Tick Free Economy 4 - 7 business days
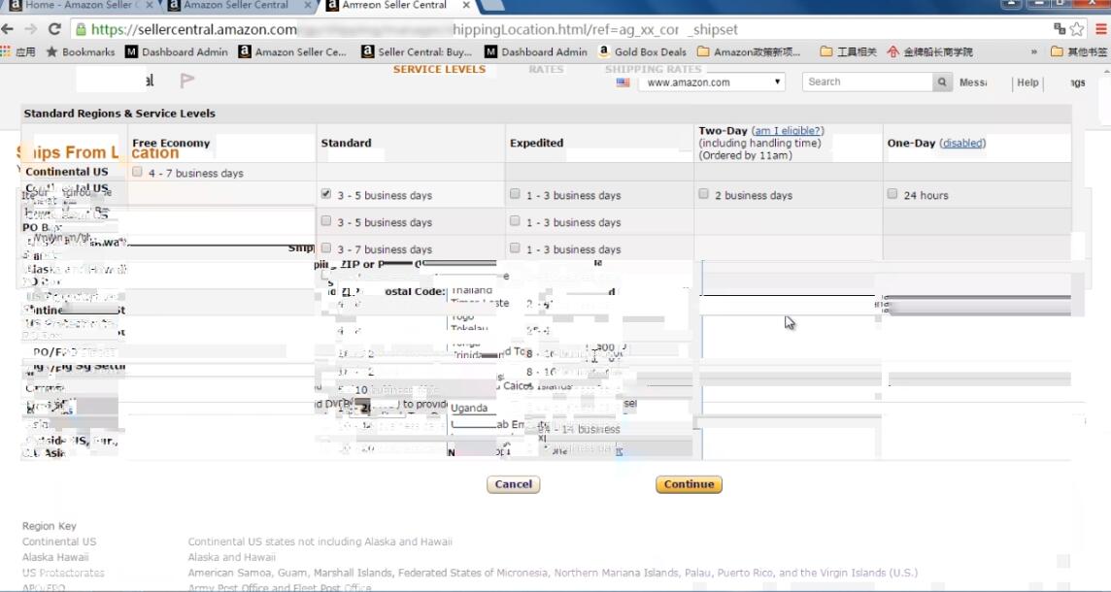The image size is (1111, 592). 137,172
